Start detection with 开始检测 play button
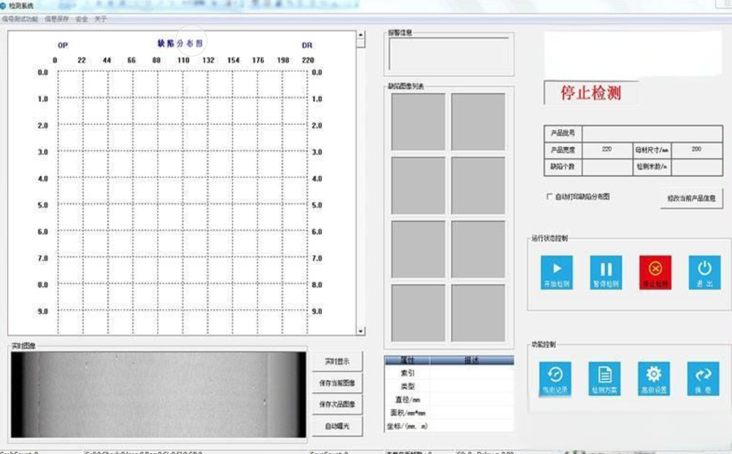 [x=557, y=272]
